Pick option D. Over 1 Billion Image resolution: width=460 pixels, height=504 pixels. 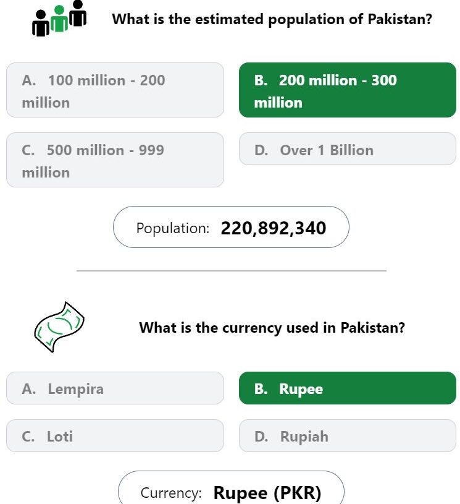point(348,149)
